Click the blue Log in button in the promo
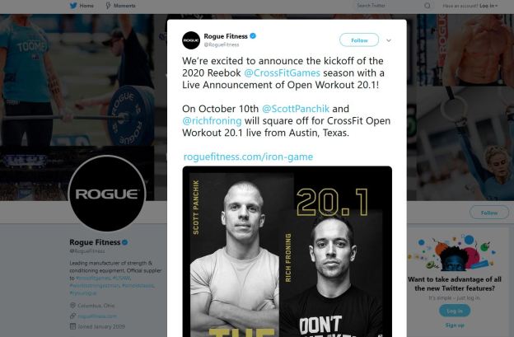Image resolution: width=514 pixels, height=337 pixels. (x=455, y=311)
